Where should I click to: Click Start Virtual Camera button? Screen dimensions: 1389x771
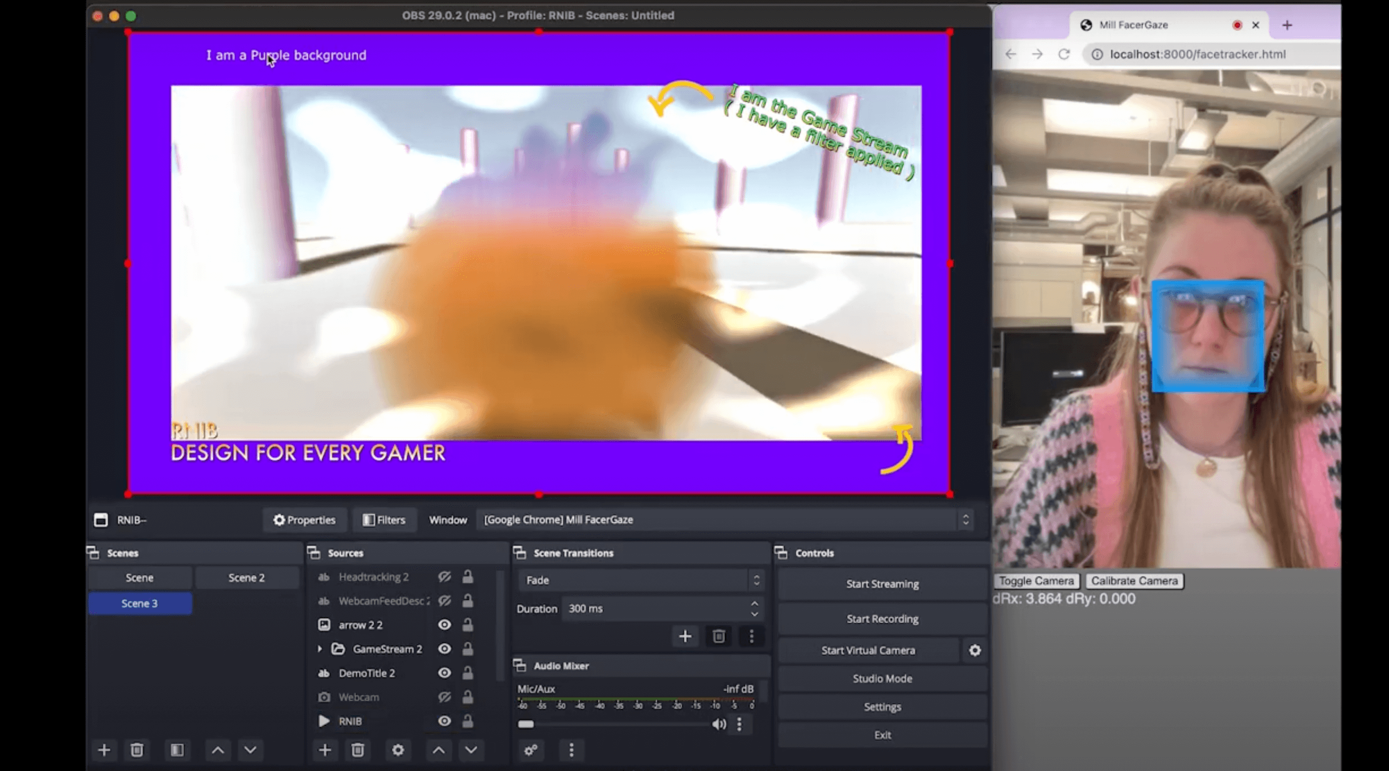click(x=868, y=650)
